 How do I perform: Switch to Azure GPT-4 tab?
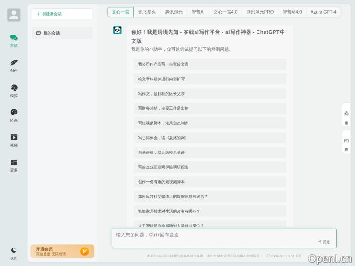point(323,12)
